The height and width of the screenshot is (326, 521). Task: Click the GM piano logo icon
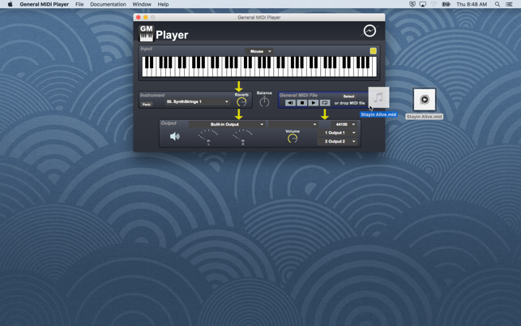[x=146, y=33]
